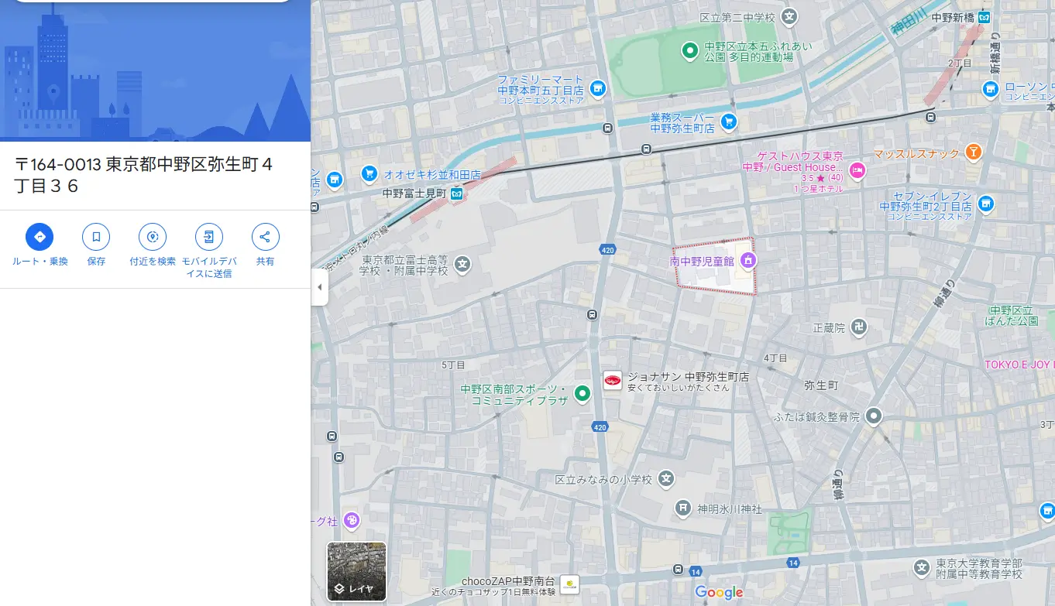Viewport: 1055px width, 606px height.
Task: Click TOKYO E JOY label
Action: 1019,365
